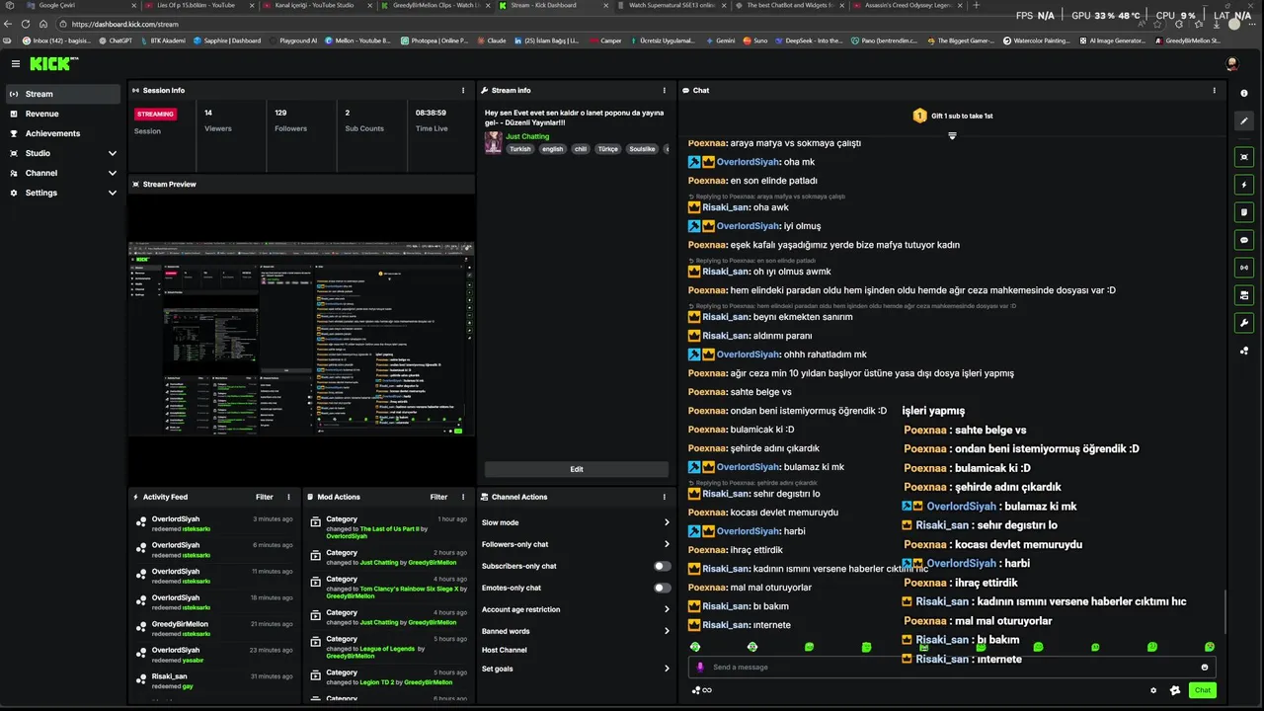1264x711 pixels.
Task: Click the chat bubble icon in right sidebar
Action: point(1244,239)
